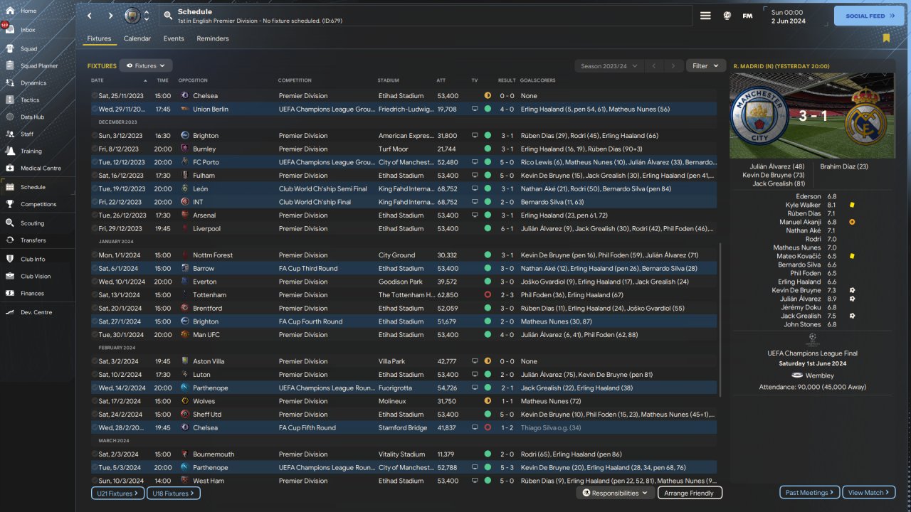Click the Att column header

pos(441,80)
